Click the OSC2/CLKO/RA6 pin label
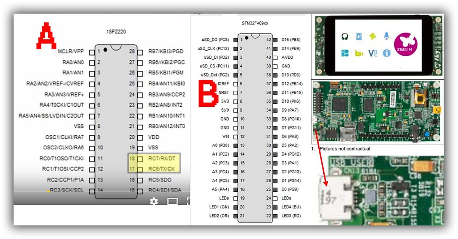The height and width of the screenshot is (239, 458). 63,148
